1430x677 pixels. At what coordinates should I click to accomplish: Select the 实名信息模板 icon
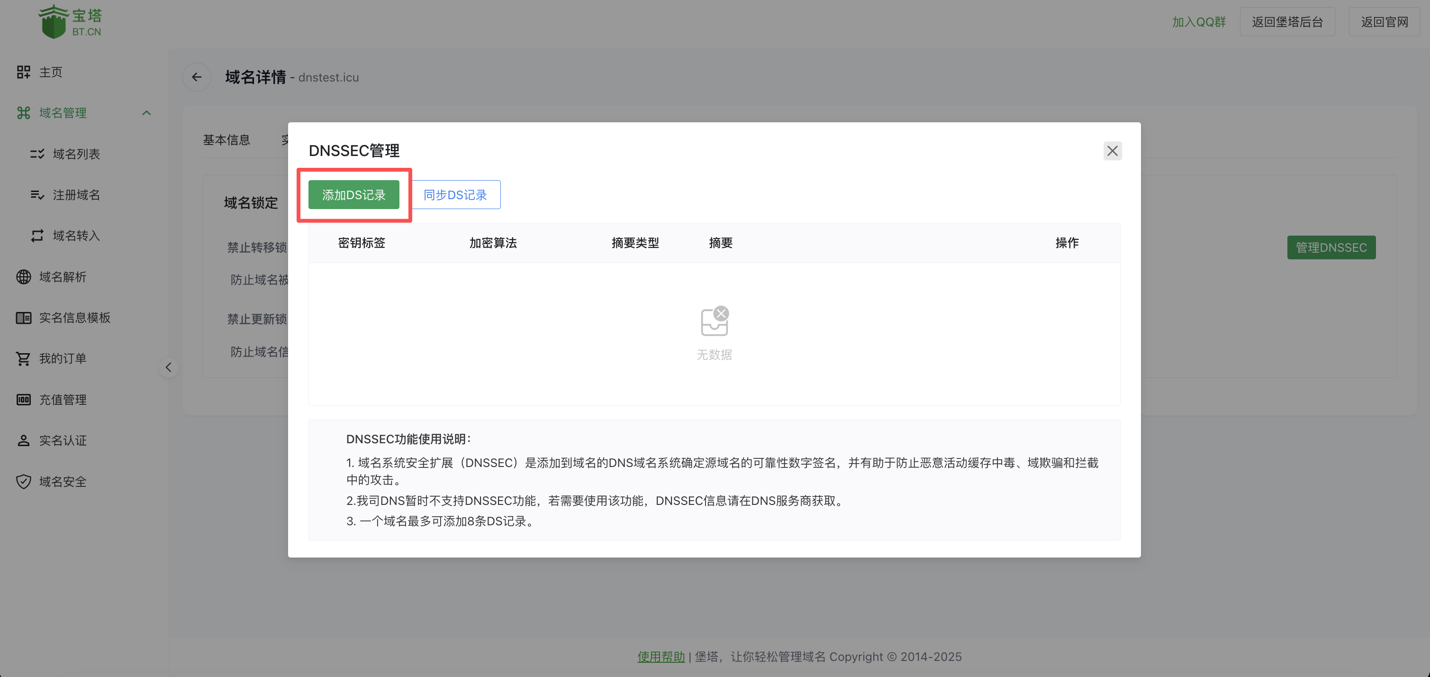(x=24, y=318)
